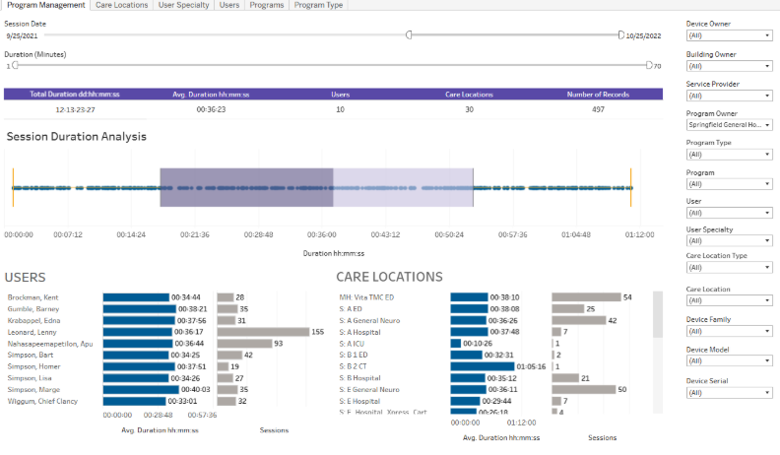Switch to the Care Locations tab
The image size is (780, 455).
point(122,5)
